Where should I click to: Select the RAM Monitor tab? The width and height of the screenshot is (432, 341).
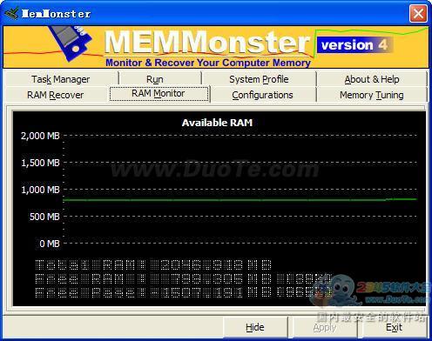tap(159, 94)
